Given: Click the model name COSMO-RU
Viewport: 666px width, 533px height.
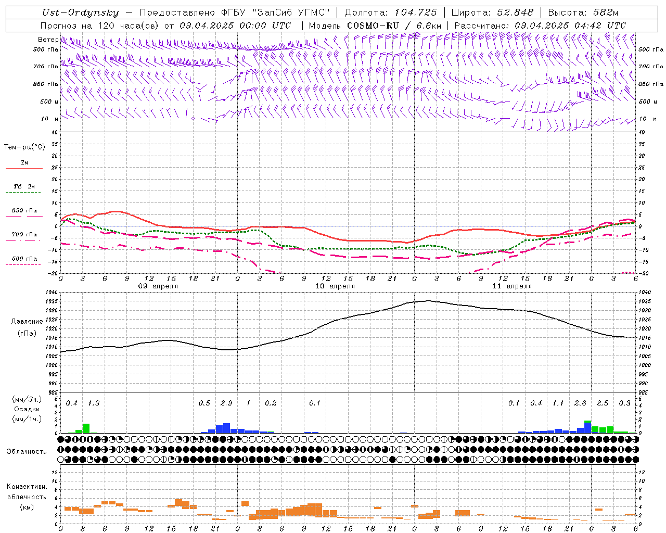Looking at the screenshot, I should tap(373, 26).
